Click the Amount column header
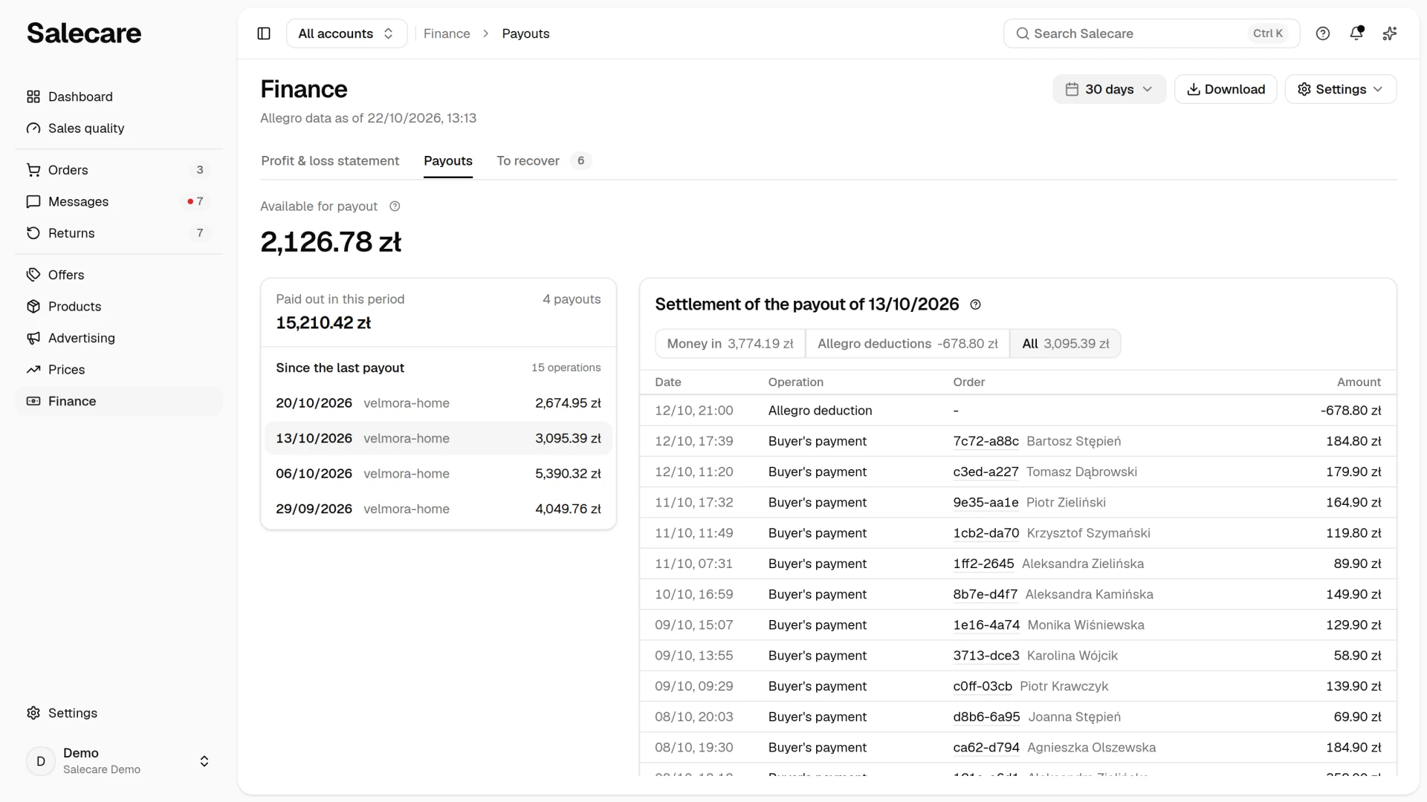 coord(1359,382)
